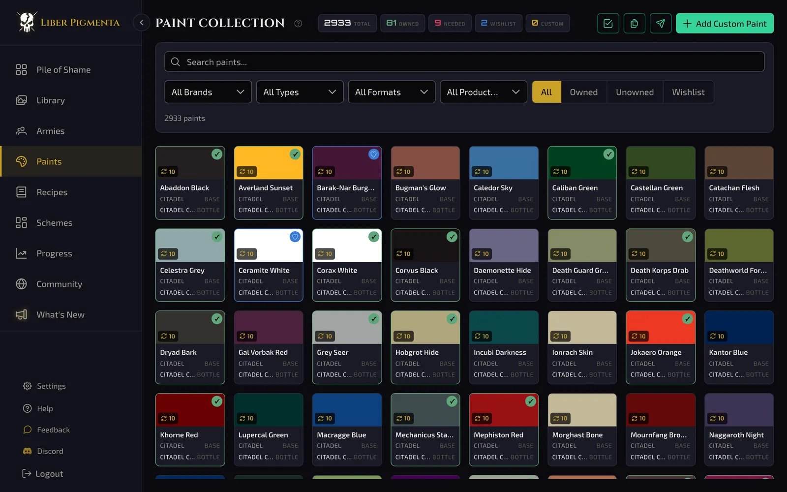The width and height of the screenshot is (787, 492).
Task: Open the Discord icon link
Action: (x=28, y=451)
